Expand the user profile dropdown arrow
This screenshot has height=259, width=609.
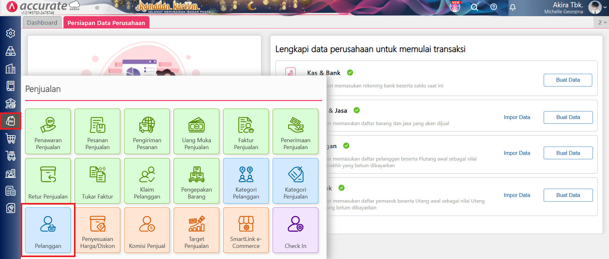(605, 7)
